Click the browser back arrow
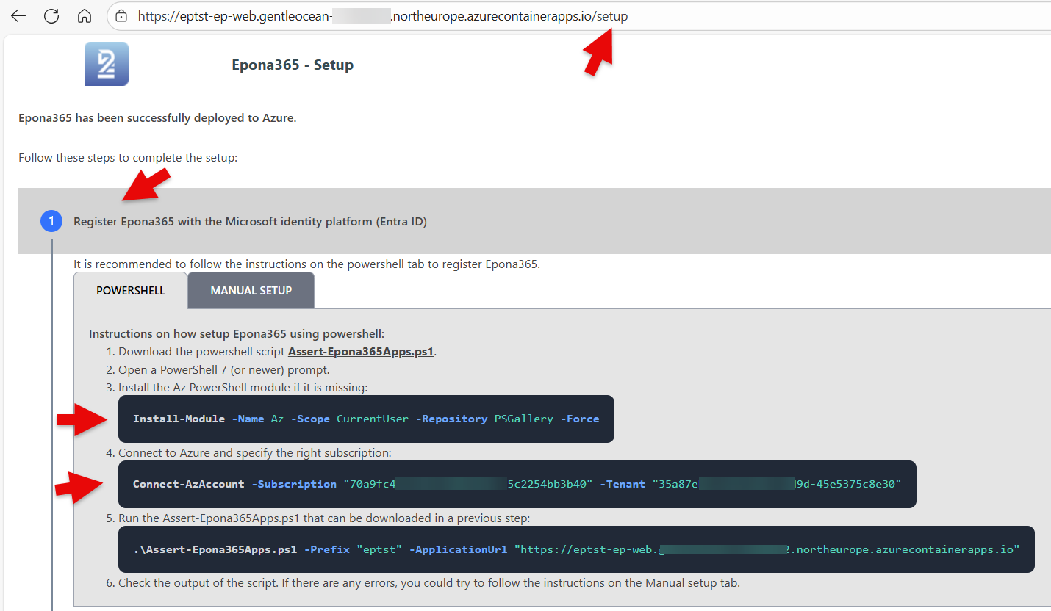The height and width of the screenshot is (611, 1051). point(18,16)
